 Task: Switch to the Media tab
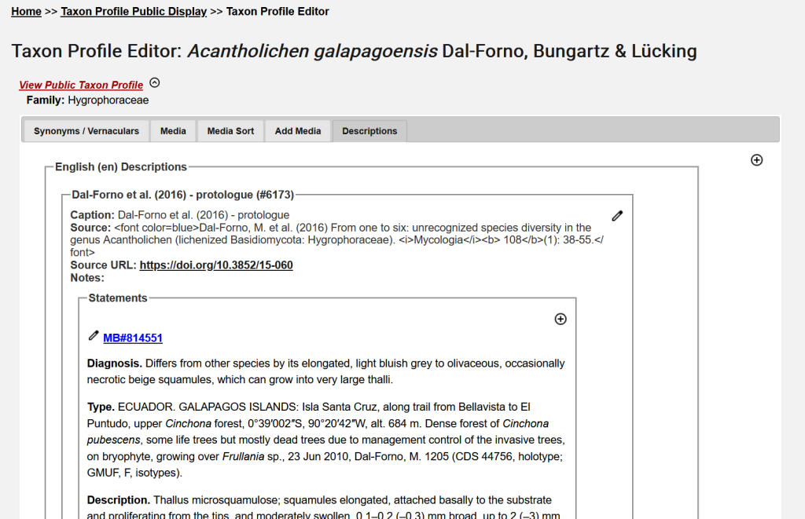pyautogui.click(x=173, y=131)
